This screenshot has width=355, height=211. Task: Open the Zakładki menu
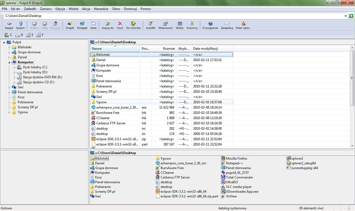(x=30, y=9)
